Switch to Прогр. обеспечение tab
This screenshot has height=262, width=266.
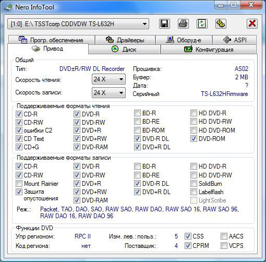pyautogui.click(x=51, y=40)
